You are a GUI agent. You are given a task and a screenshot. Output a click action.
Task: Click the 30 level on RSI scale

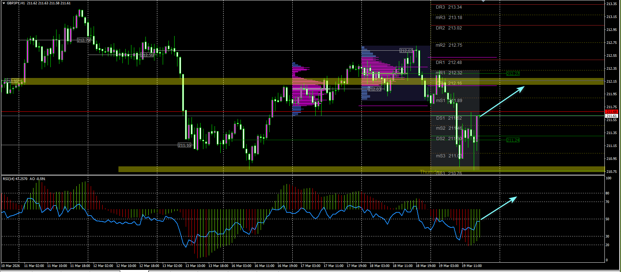(x=608, y=236)
